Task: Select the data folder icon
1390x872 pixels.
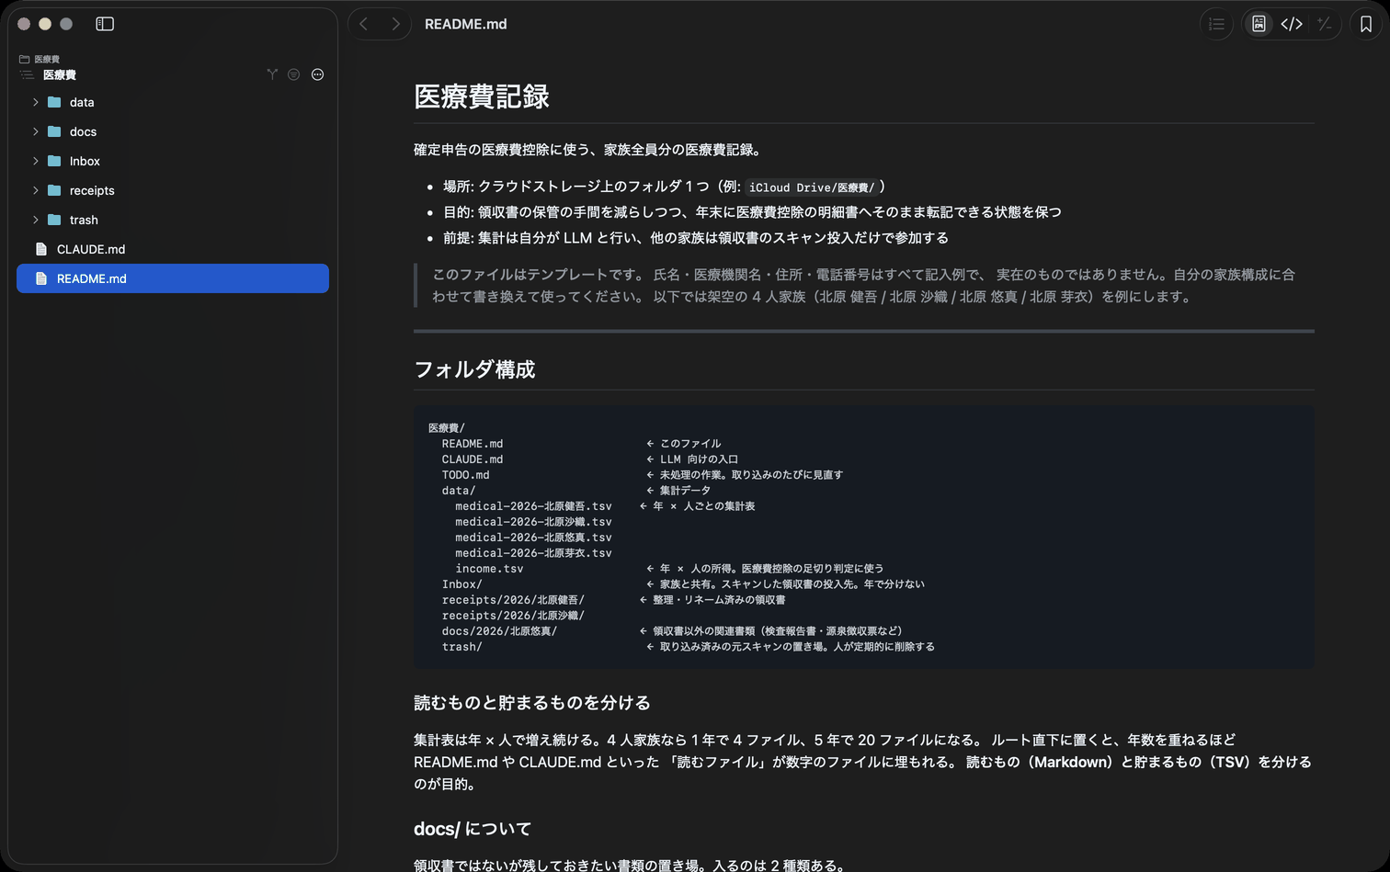Action: coord(54,102)
